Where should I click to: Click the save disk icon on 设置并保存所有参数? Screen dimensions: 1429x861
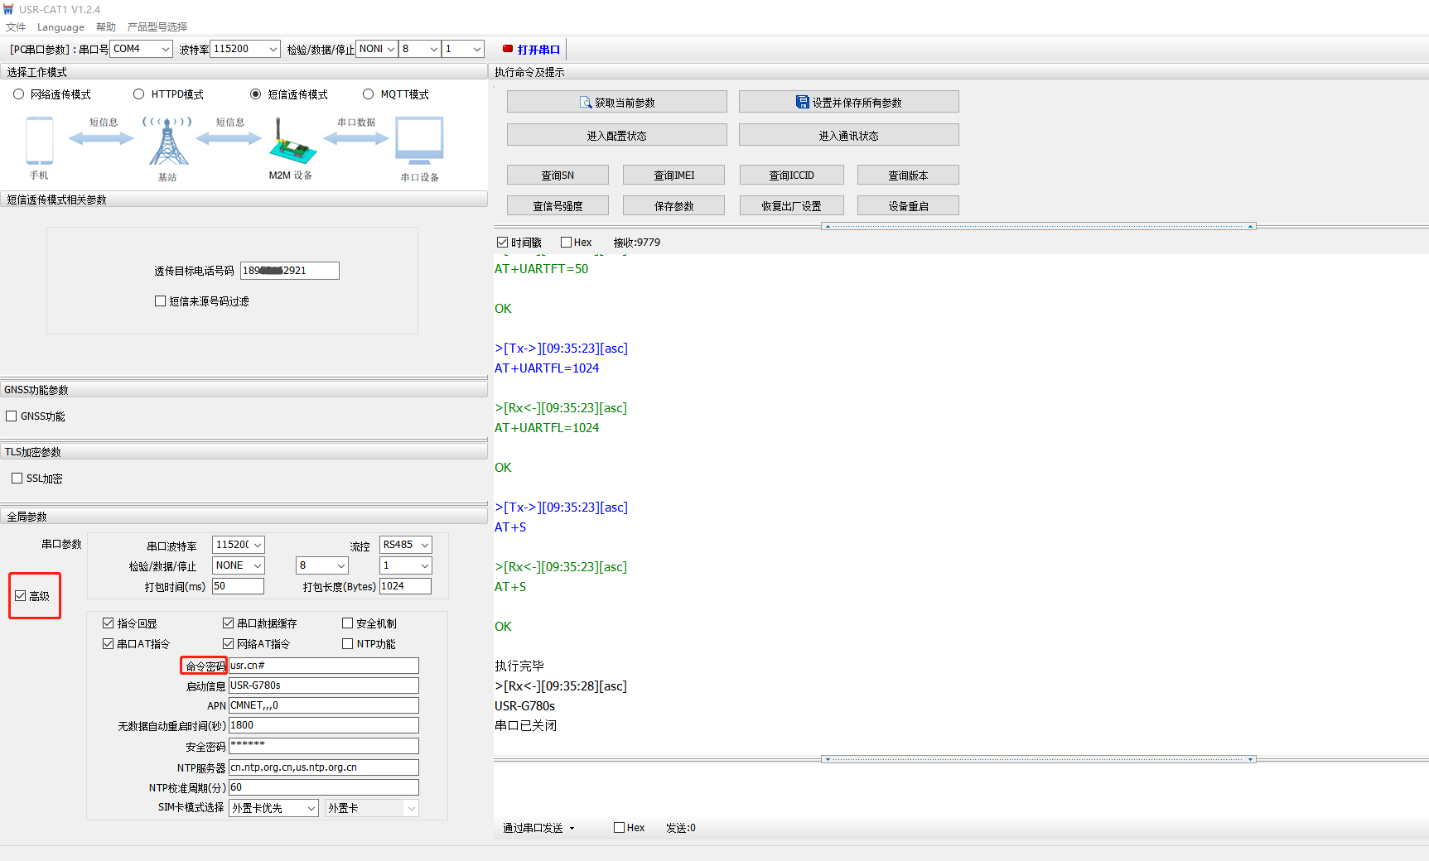tap(802, 102)
